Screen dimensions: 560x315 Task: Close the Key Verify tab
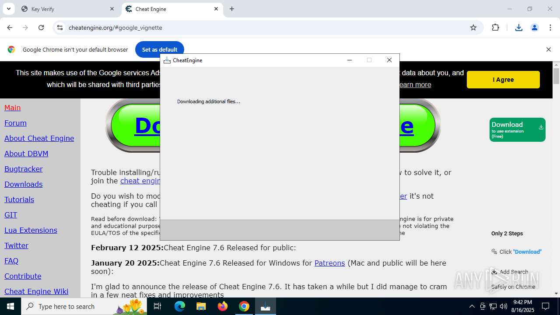(112, 9)
